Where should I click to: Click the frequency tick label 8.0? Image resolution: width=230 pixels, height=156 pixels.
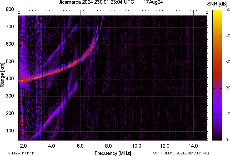click(108, 146)
